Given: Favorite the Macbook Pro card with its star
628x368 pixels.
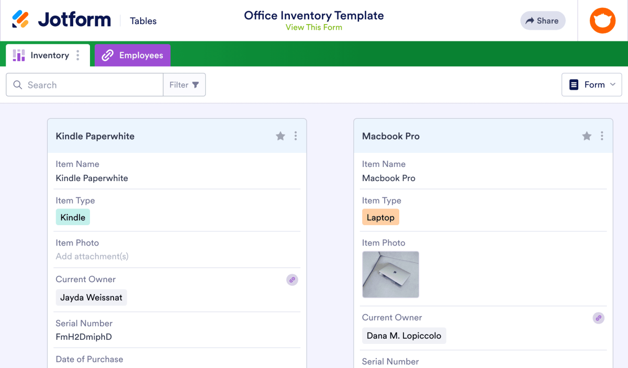Looking at the screenshot, I should pos(587,136).
